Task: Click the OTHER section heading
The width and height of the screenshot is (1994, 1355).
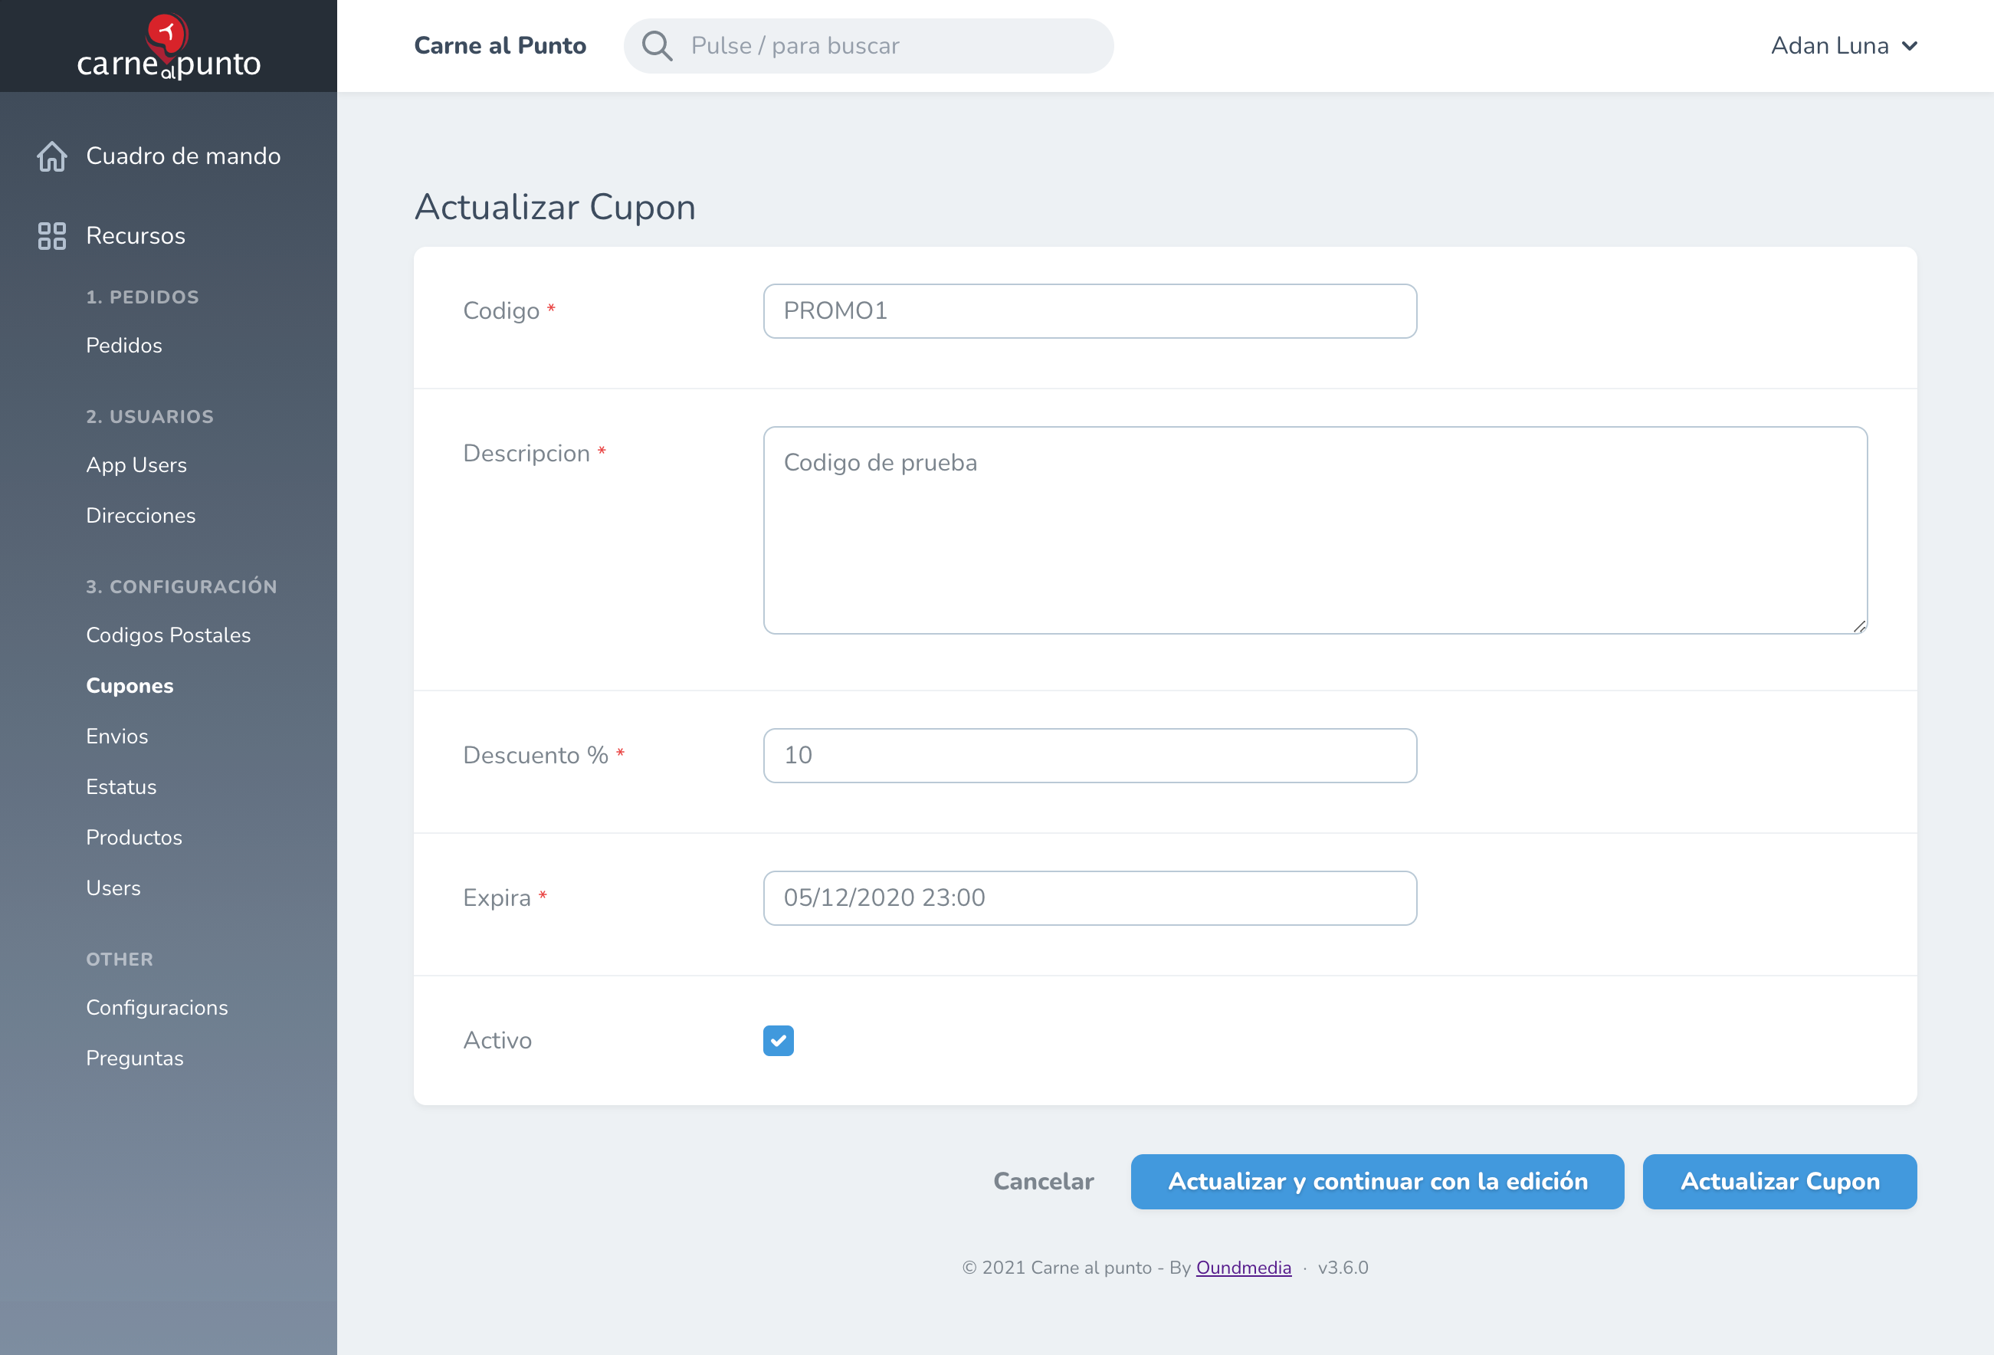Action: 120,960
